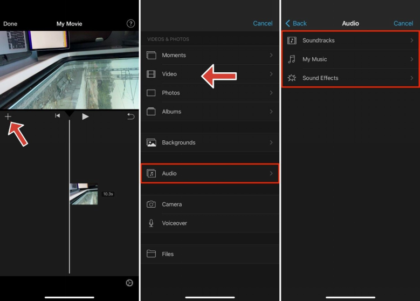Tap the Camera label
Screen dimensions: 420x301
[x=171, y=204]
